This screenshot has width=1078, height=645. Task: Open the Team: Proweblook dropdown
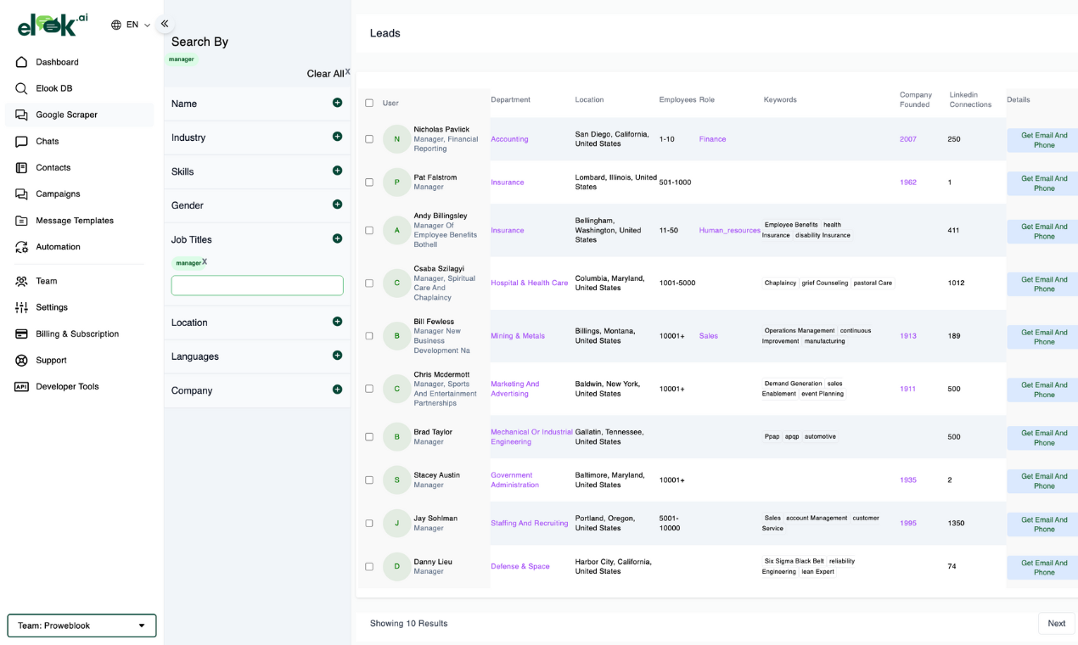pos(81,625)
